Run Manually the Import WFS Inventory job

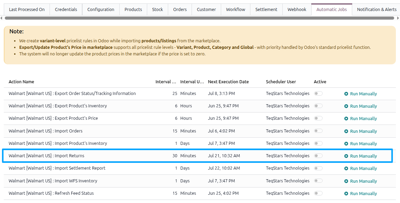[360, 181]
